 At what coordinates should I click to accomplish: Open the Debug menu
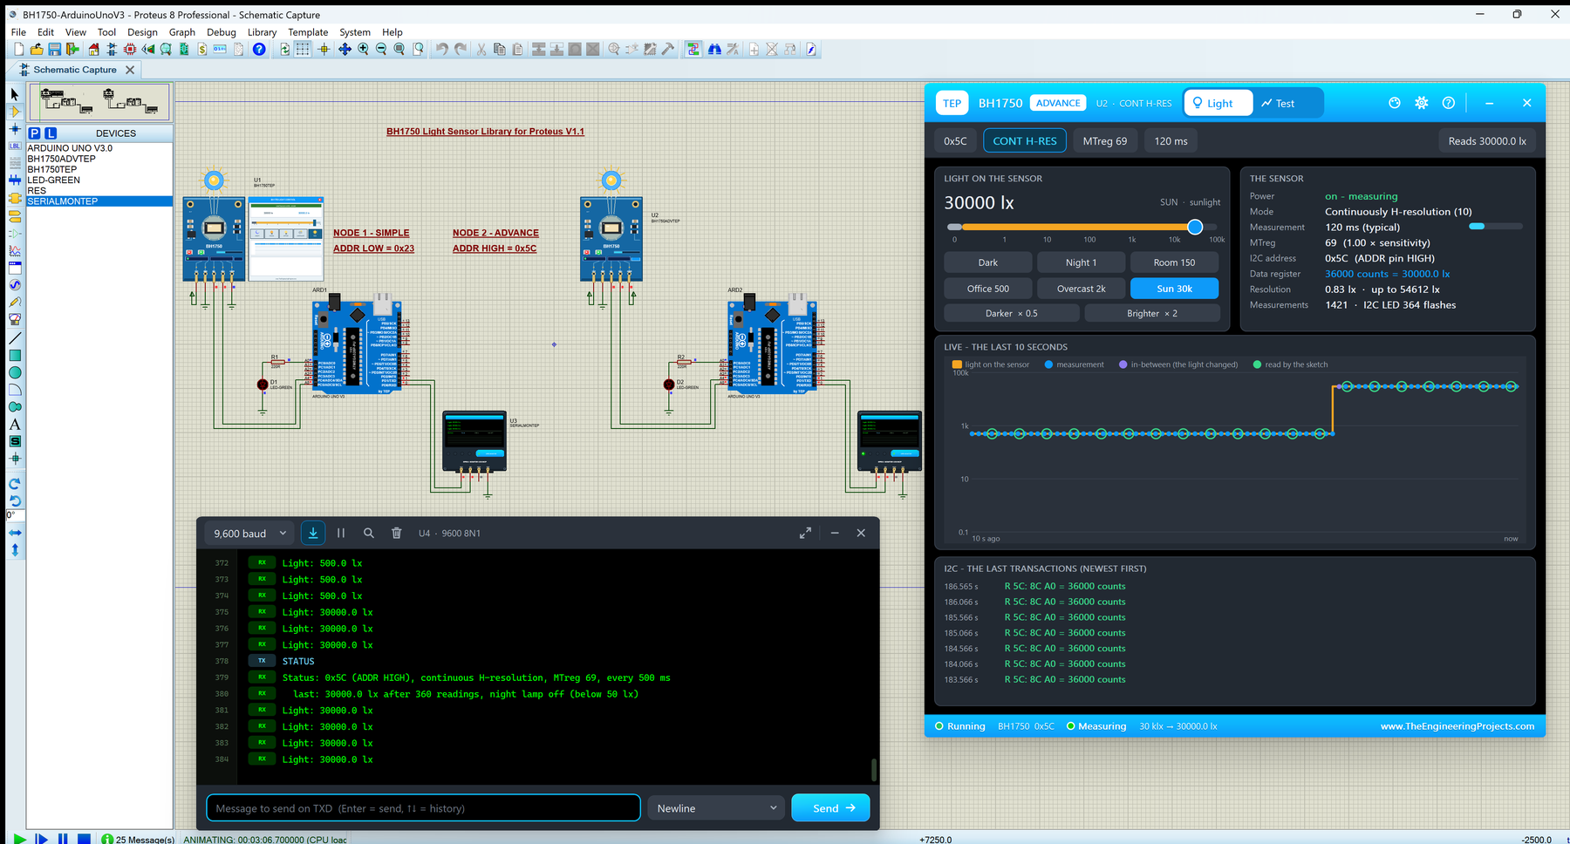coord(222,32)
